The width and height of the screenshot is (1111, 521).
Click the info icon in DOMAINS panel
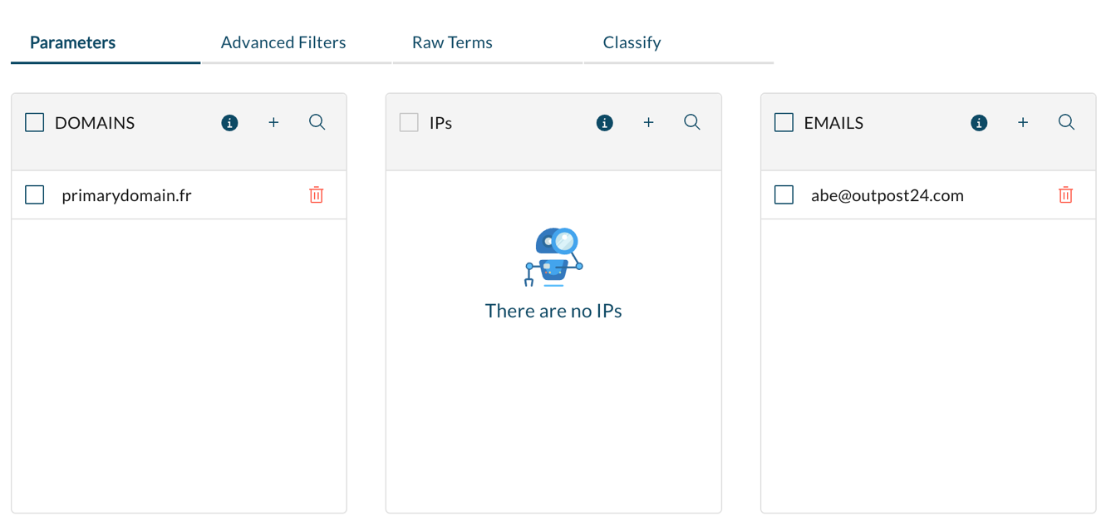pos(229,123)
